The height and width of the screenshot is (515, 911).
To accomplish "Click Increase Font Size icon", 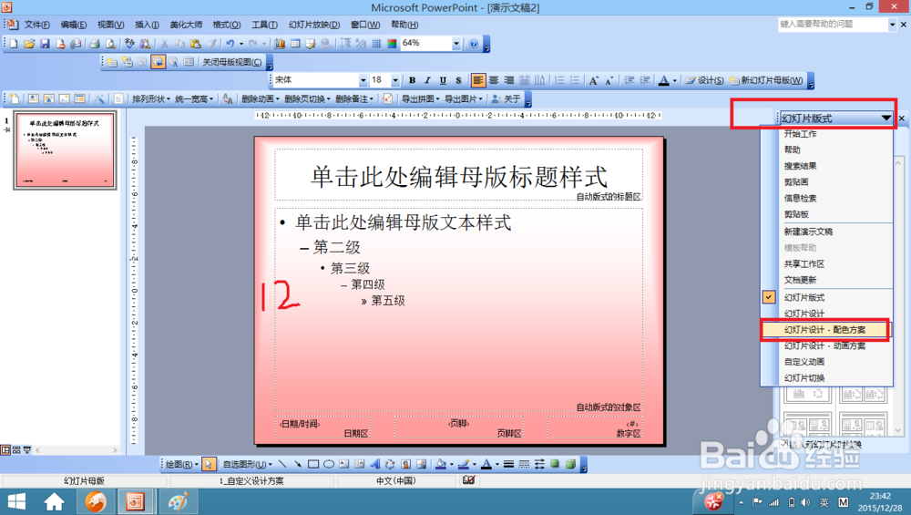I will coord(593,80).
